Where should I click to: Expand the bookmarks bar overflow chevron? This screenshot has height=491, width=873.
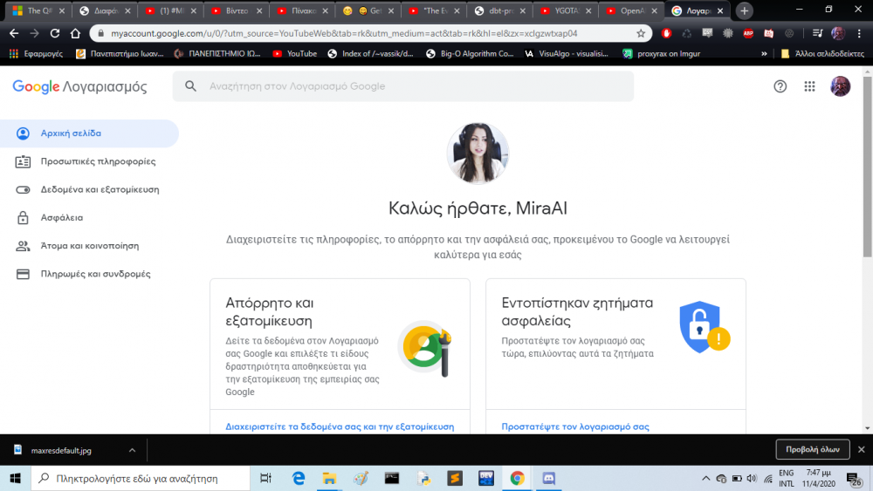[x=765, y=53]
